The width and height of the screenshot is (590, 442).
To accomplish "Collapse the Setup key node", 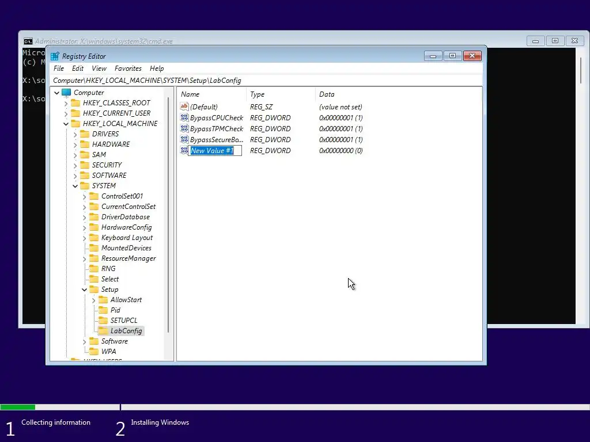I will (84, 289).
